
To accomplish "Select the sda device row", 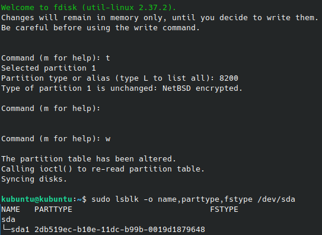I will (8, 220).
